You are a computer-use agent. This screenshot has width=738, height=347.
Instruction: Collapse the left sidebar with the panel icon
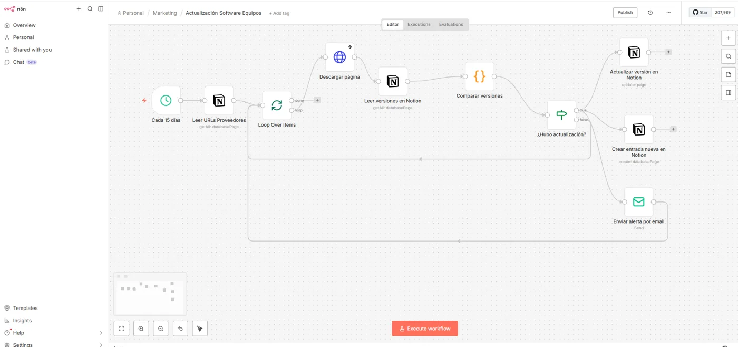pos(101,9)
